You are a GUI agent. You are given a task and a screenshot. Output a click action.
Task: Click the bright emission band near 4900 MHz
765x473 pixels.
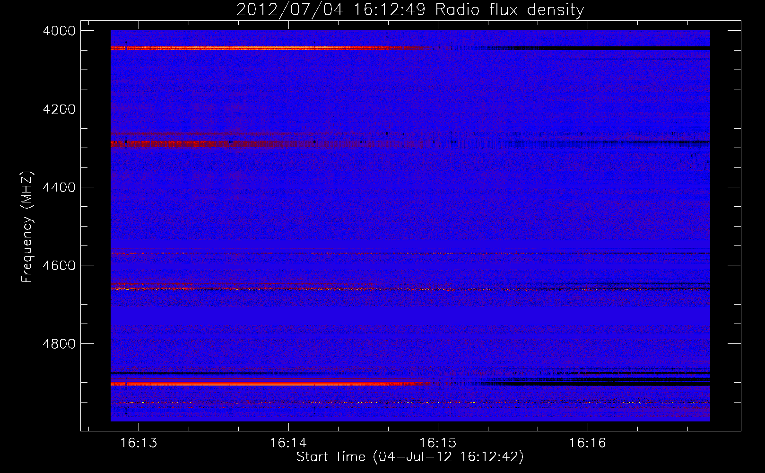click(270, 384)
